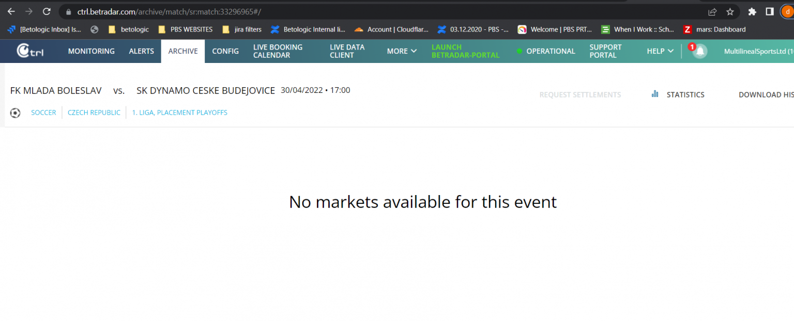Click the DOWNLOAD HISTORY button
794x321 pixels.
point(766,94)
